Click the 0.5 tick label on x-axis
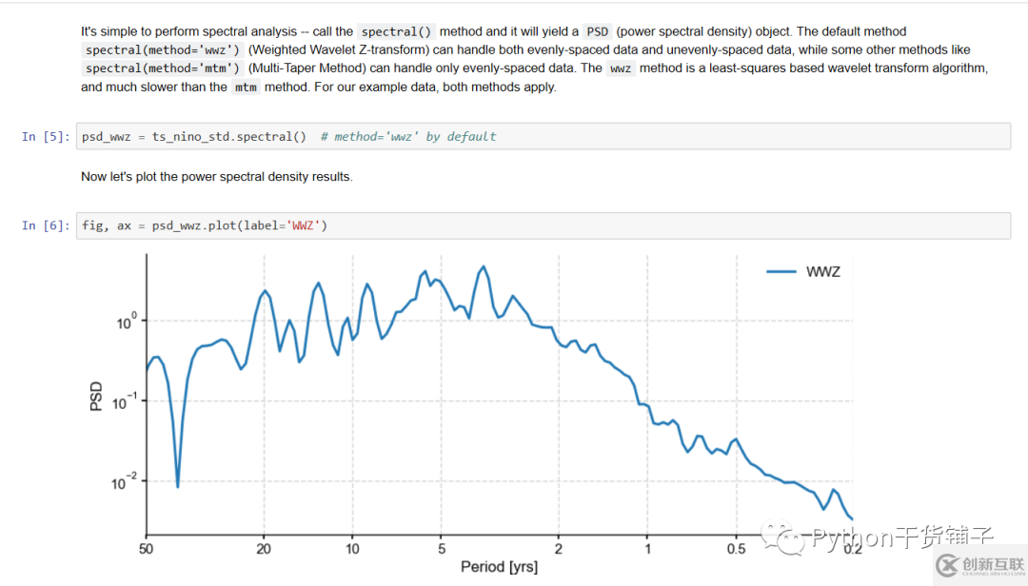Screen dimensions: 1028x586 pyautogui.click(x=736, y=548)
